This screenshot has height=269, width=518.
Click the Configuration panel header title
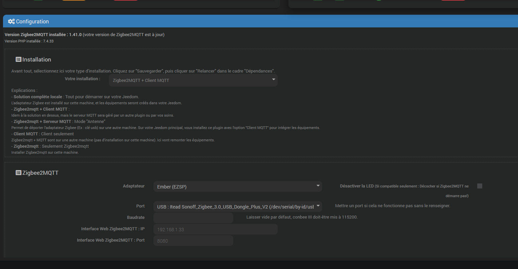[x=32, y=21]
